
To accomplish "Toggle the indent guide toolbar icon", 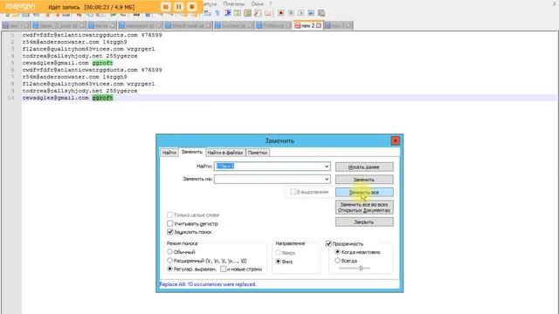I will click(x=228, y=14).
